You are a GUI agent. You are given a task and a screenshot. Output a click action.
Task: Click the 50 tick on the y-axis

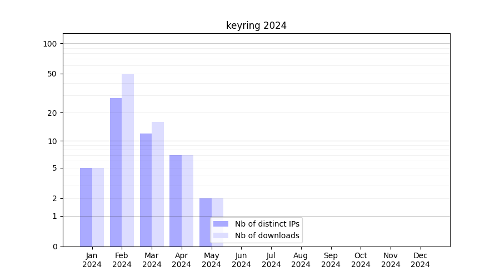[x=52, y=74]
